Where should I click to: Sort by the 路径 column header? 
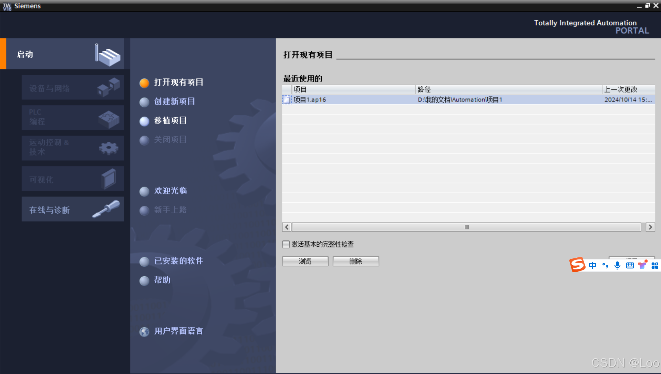pyautogui.click(x=509, y=89)
